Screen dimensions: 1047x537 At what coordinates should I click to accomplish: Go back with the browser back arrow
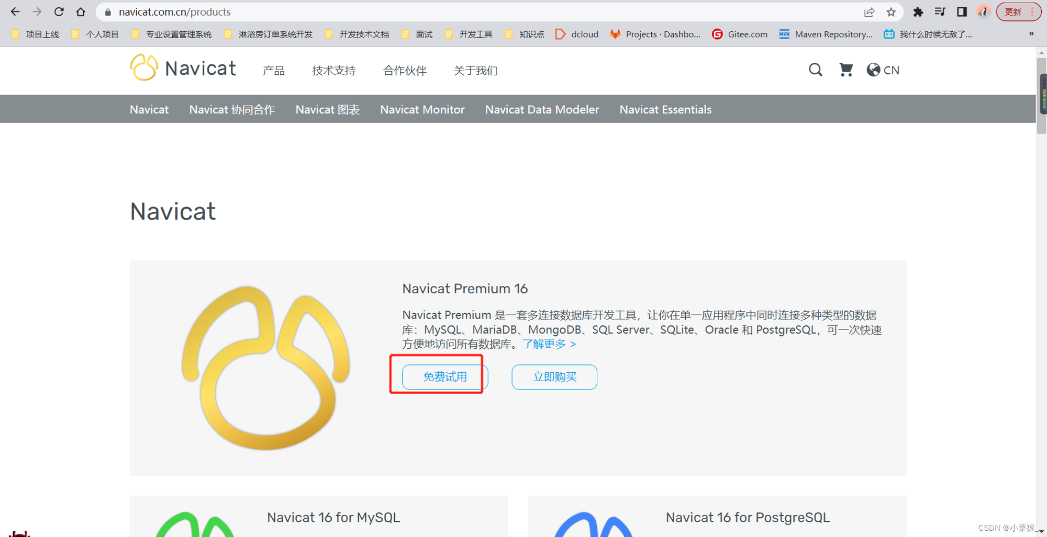[x=15, y=12]
